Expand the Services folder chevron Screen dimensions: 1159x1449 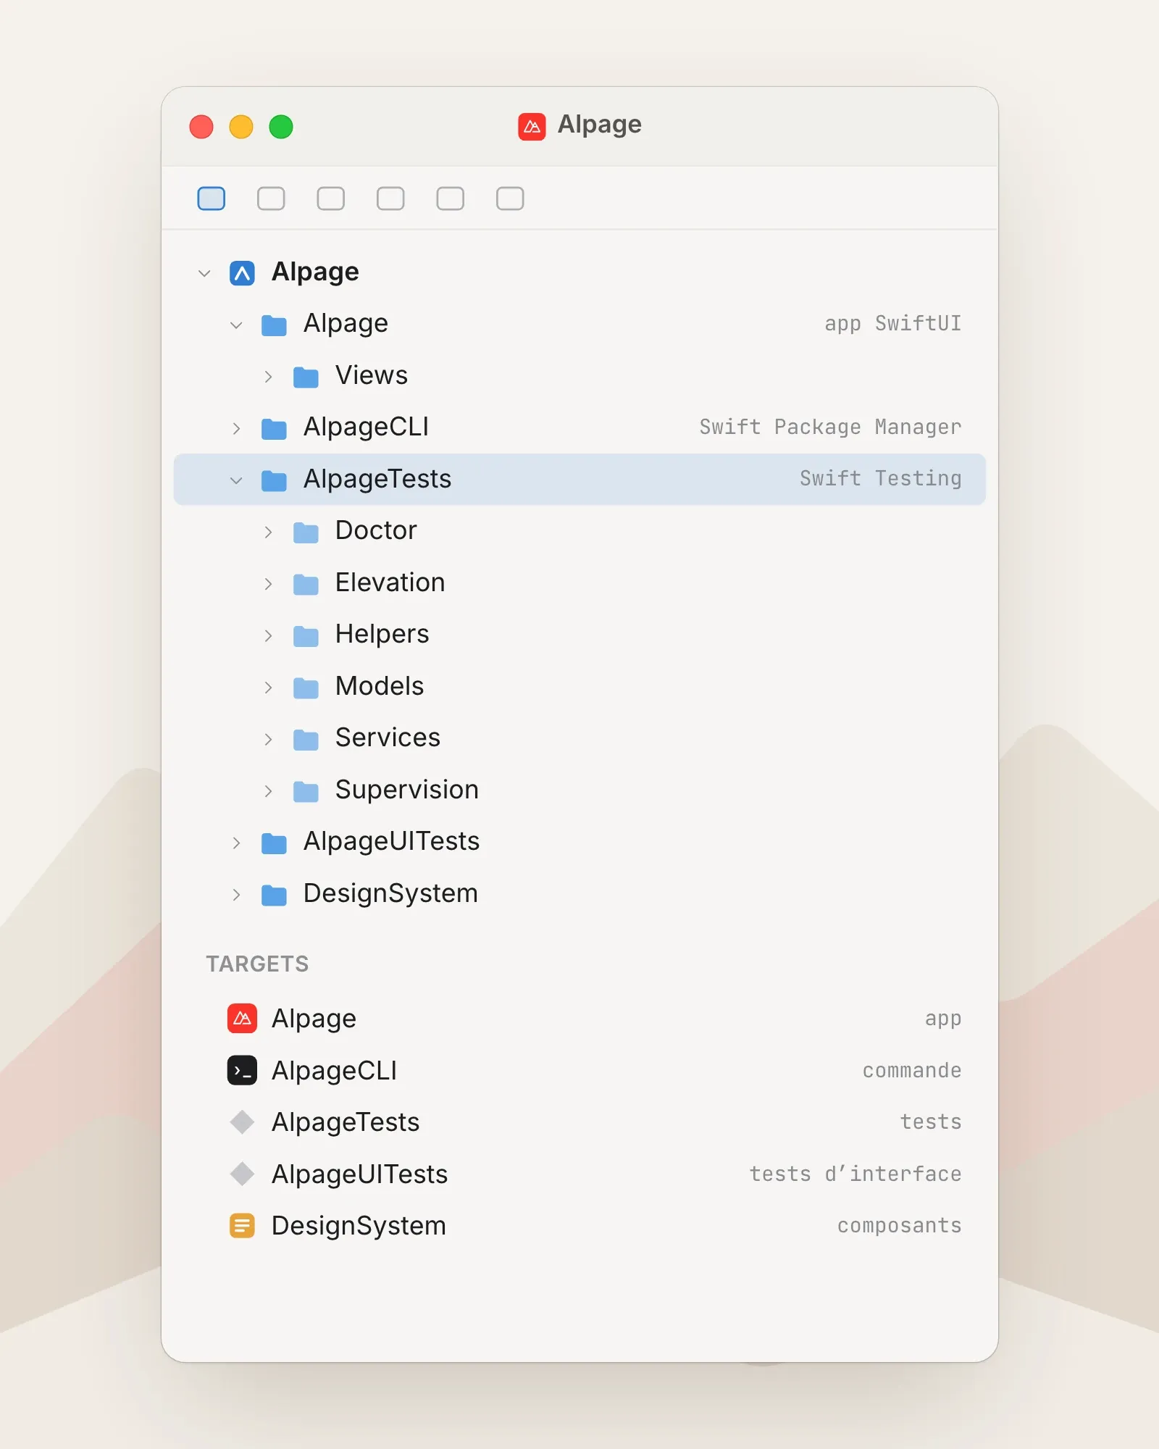268,739
